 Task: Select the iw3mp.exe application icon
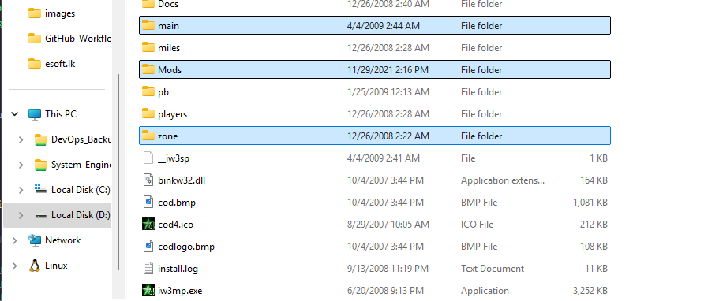pos(148,290)
